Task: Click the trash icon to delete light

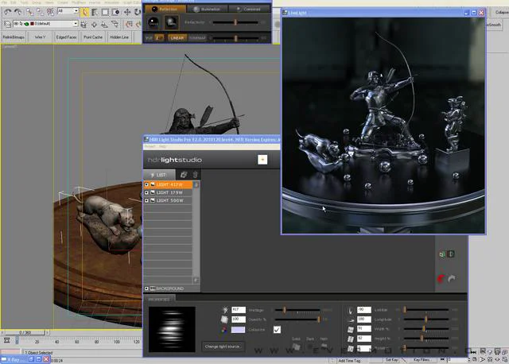Action: (x=195, y=175)
